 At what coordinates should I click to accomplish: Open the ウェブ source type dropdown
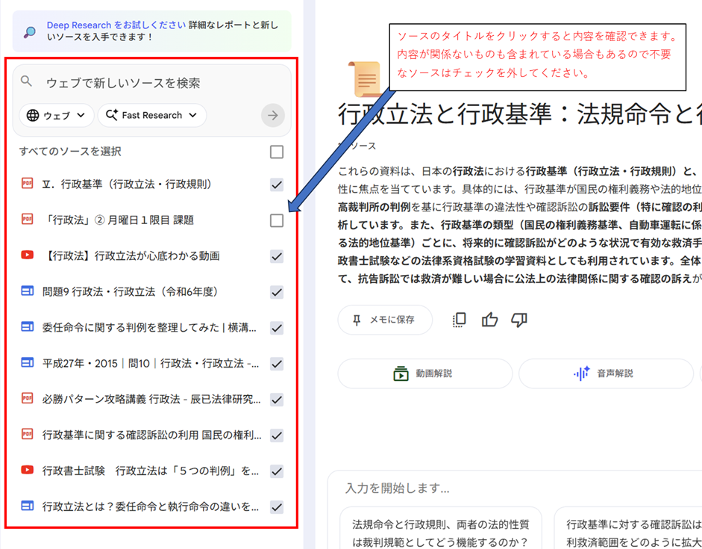pos(57,115)
